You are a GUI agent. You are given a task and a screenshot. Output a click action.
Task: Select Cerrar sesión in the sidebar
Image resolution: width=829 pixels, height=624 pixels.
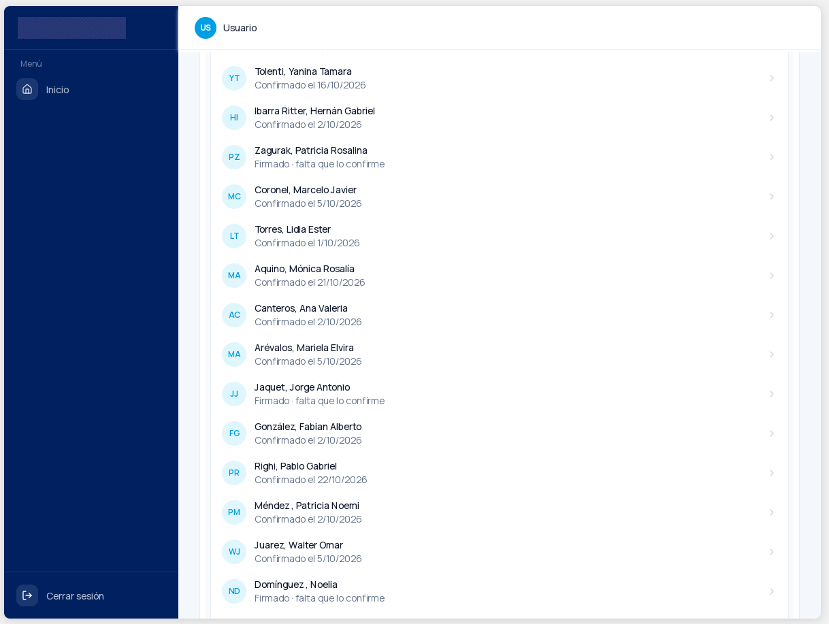click(x=91, y=595)
